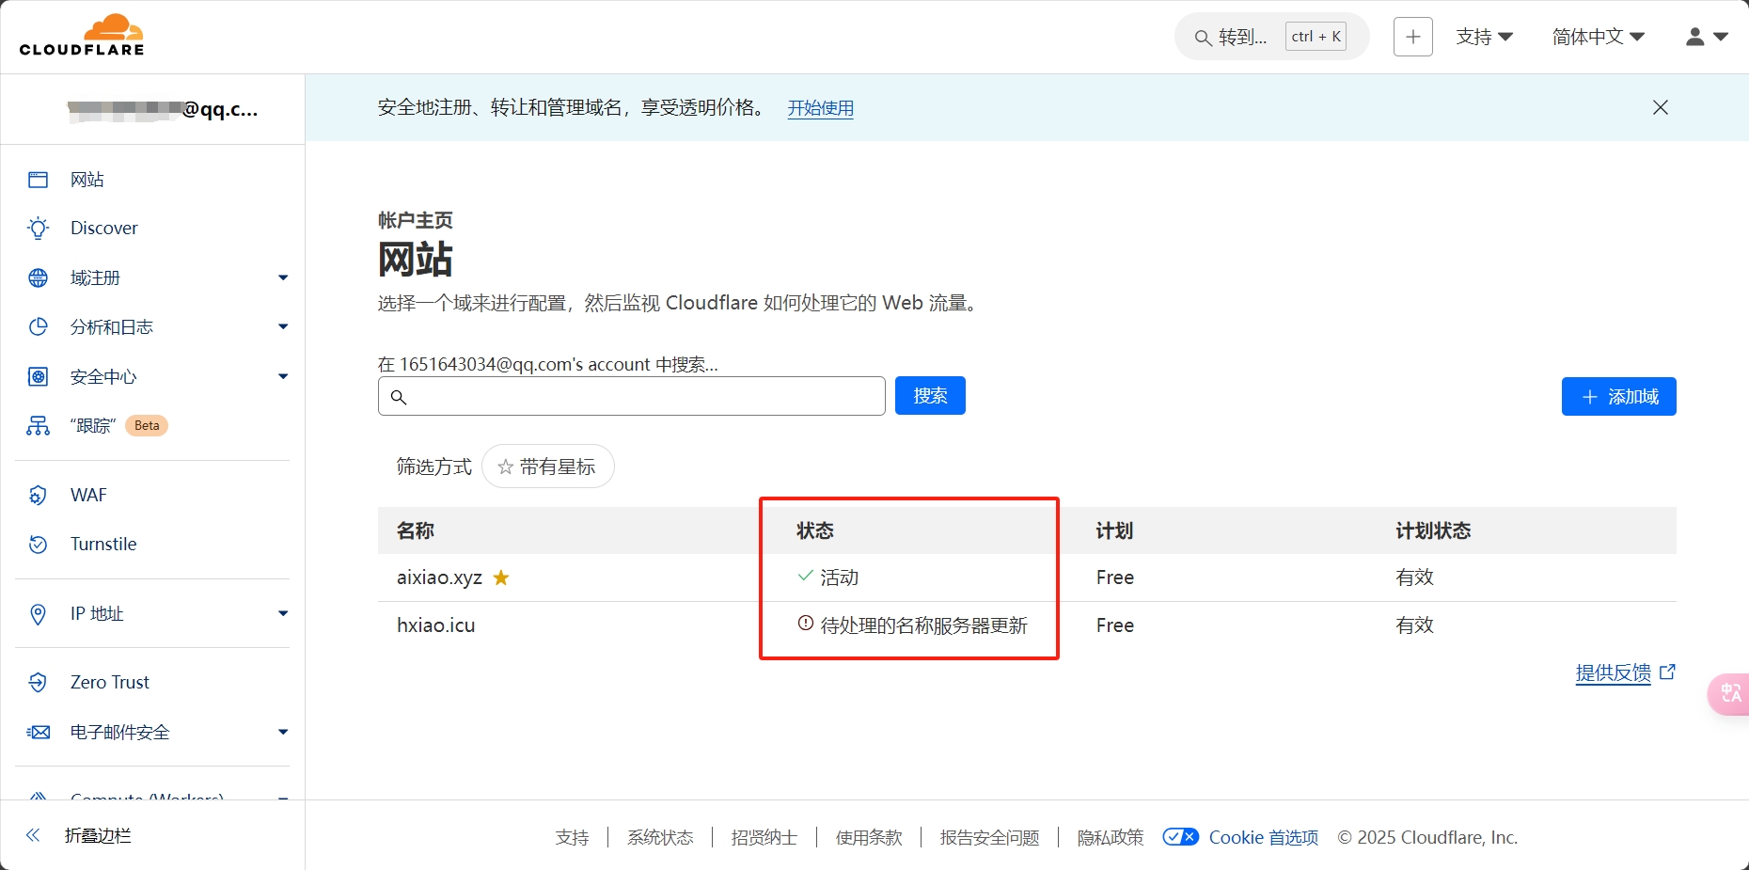Image resolution: width=1749 pixels, height=870 pixels.
Task: Click the 域注册 globe icon
Action: click(38, 277)
